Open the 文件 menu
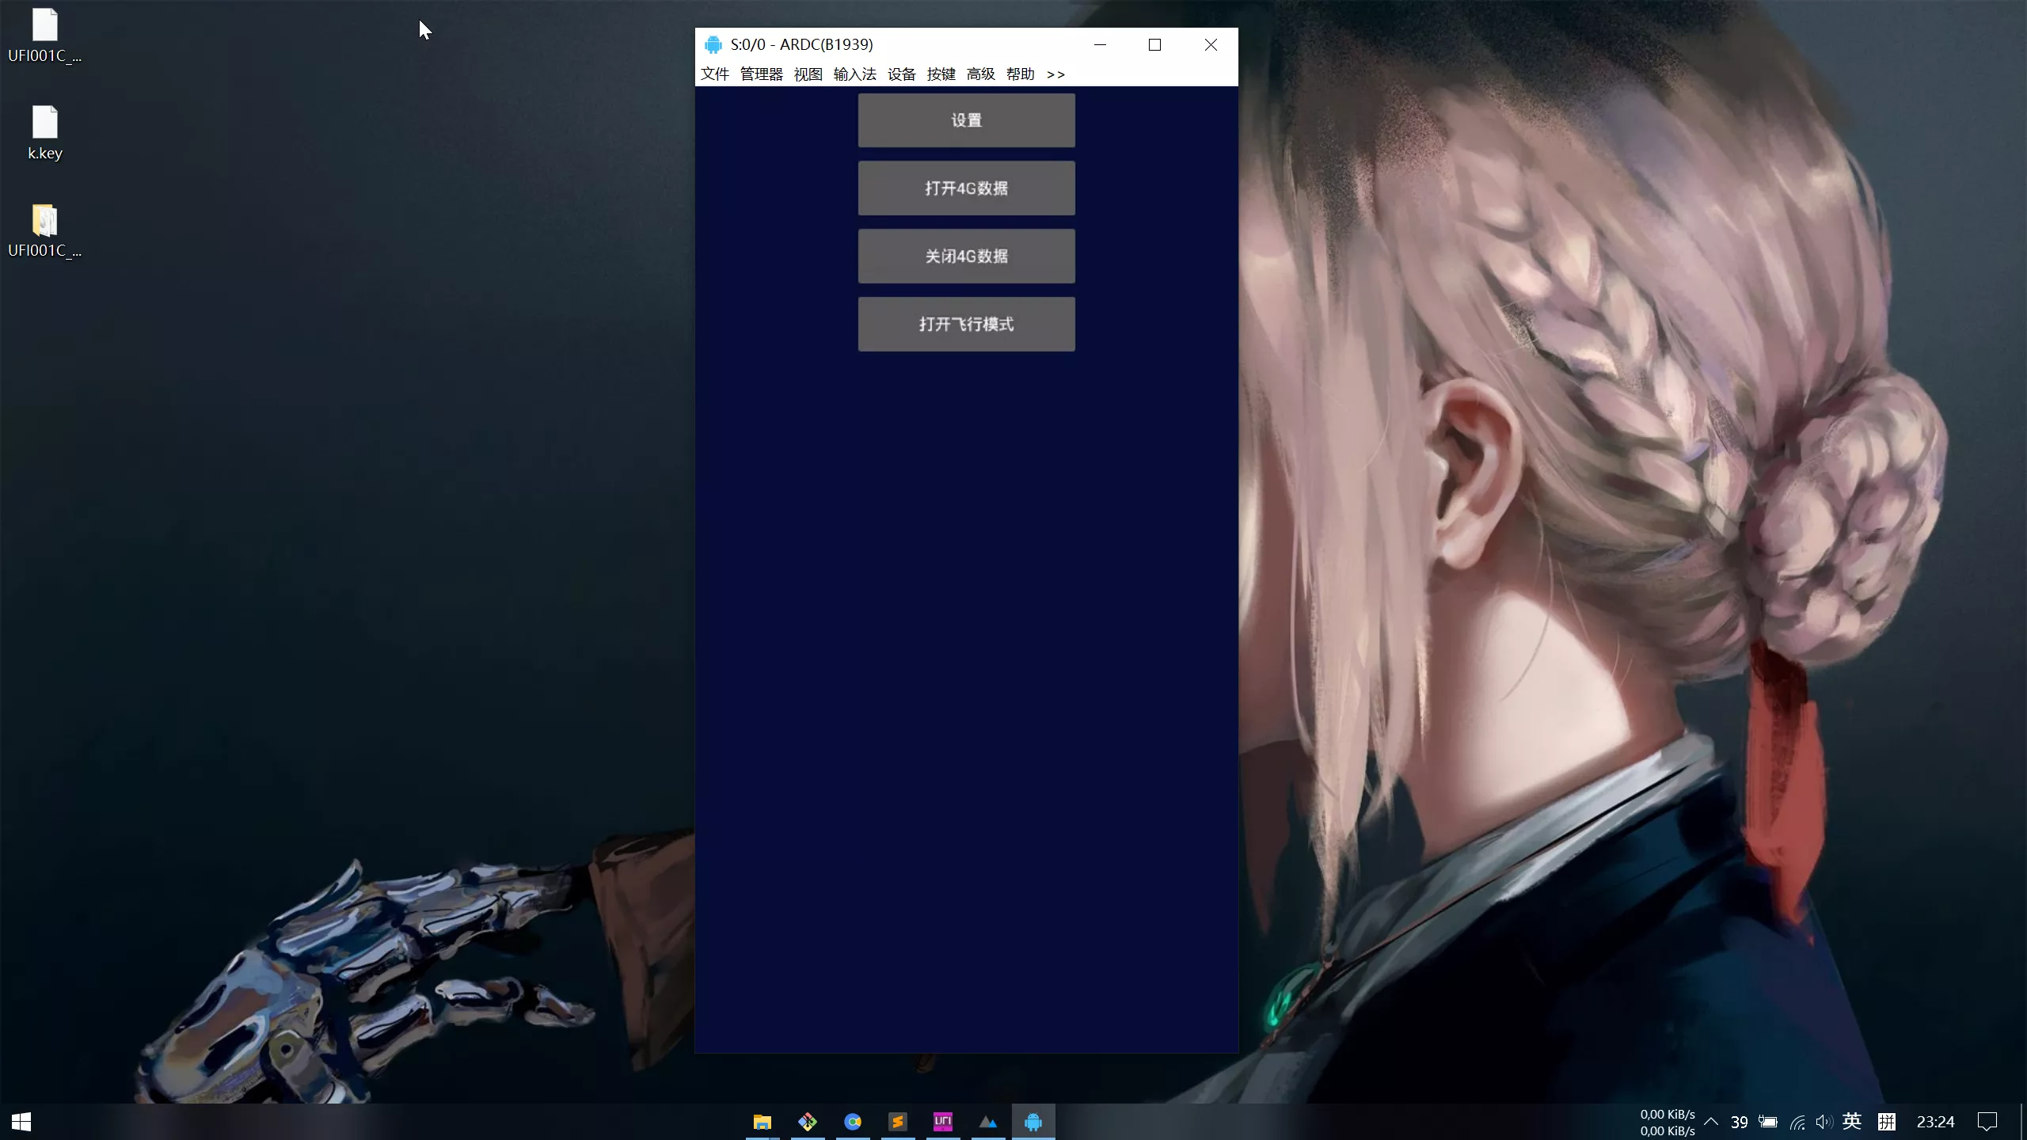 tap(714, 74)
